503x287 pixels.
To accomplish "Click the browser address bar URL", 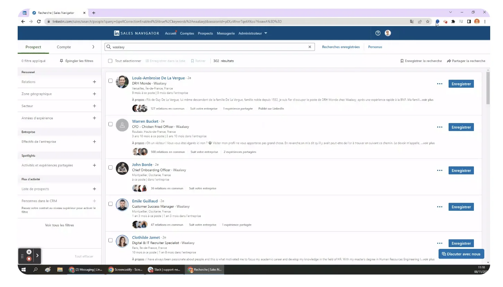I will [167, 21].
